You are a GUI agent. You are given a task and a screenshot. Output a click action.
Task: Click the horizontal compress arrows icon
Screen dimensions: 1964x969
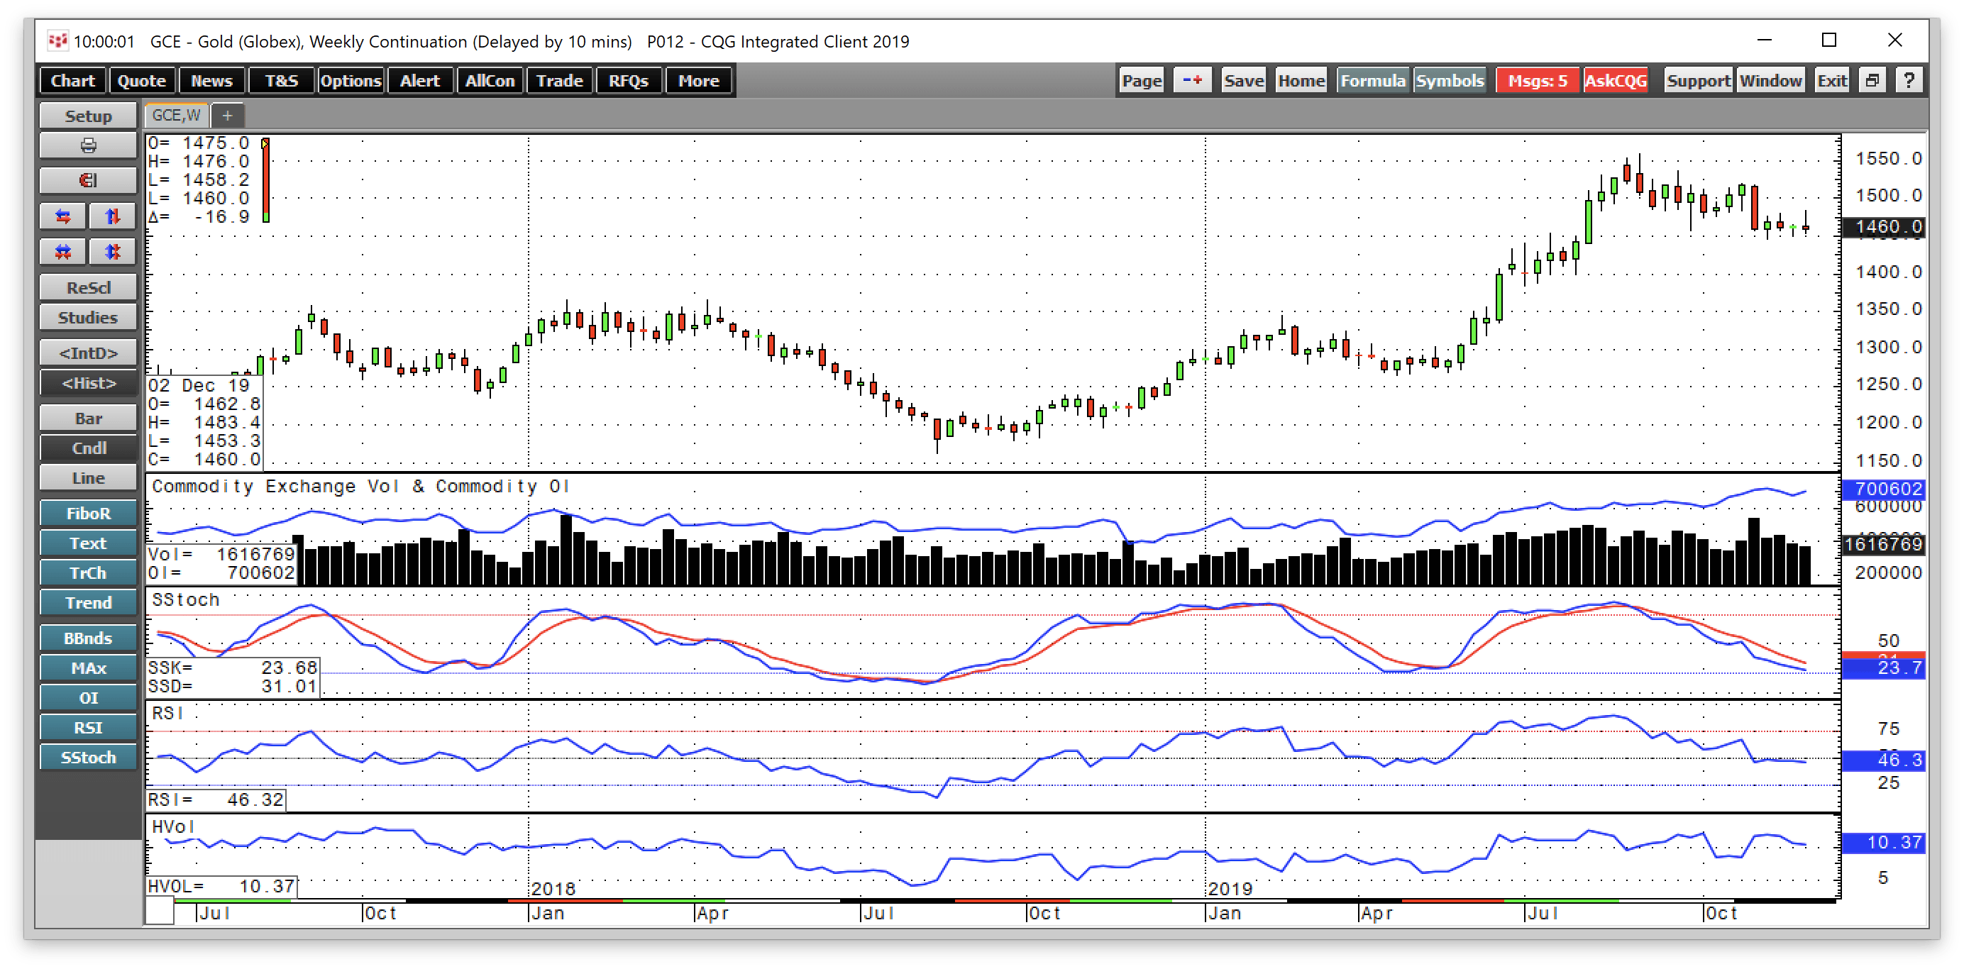[x=63, y=252]
